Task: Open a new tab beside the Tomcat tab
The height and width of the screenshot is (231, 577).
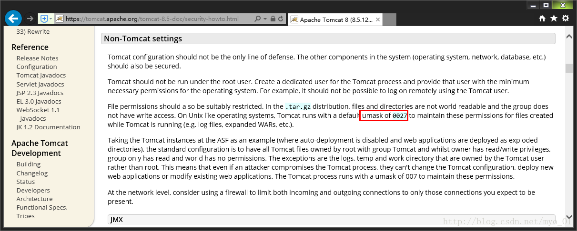Action: [x=390, y=19]
